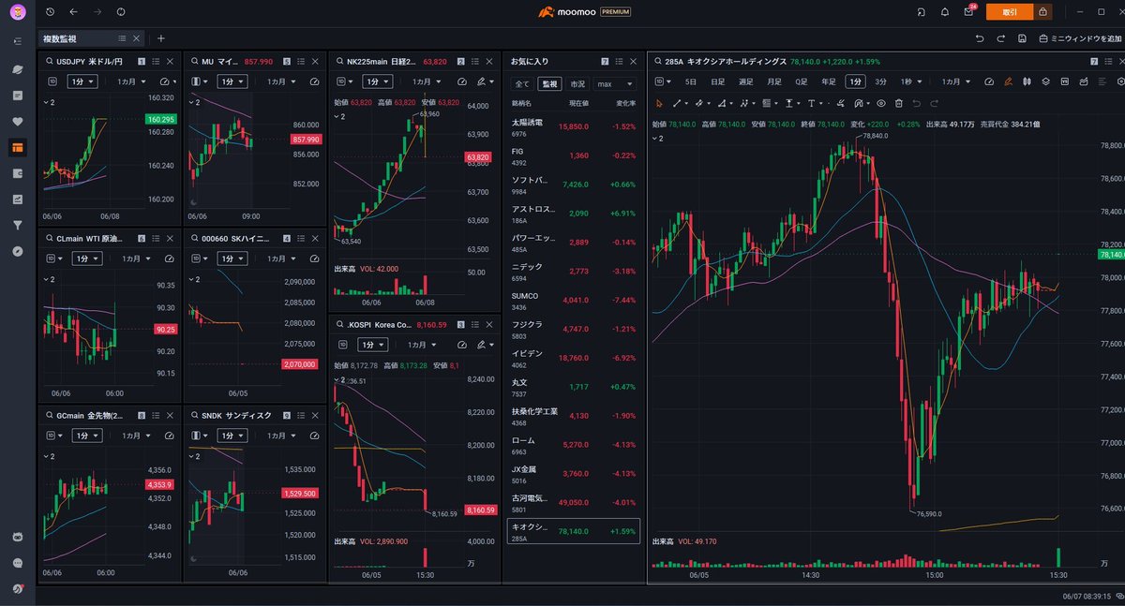
Task: Open the news page sidebar icon
Action: click(x=18, y=96)
